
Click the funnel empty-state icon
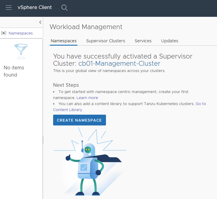(21, 51)
